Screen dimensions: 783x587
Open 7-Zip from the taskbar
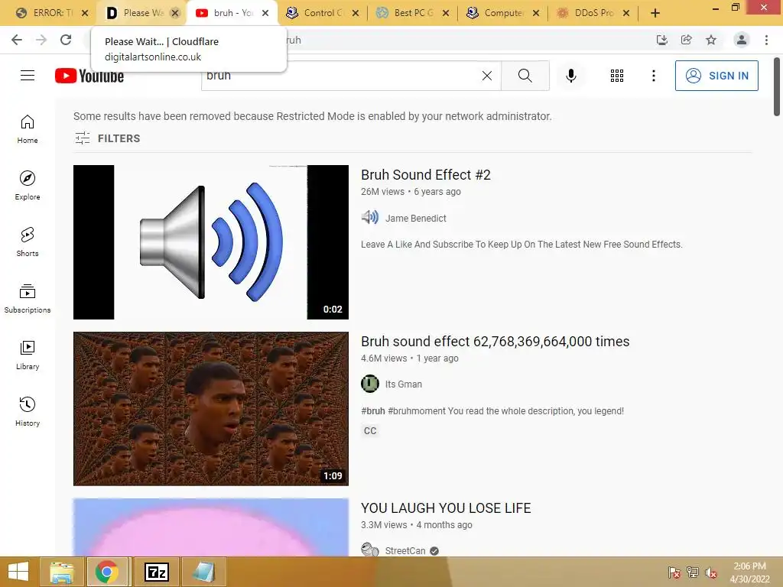pos(156,572)
